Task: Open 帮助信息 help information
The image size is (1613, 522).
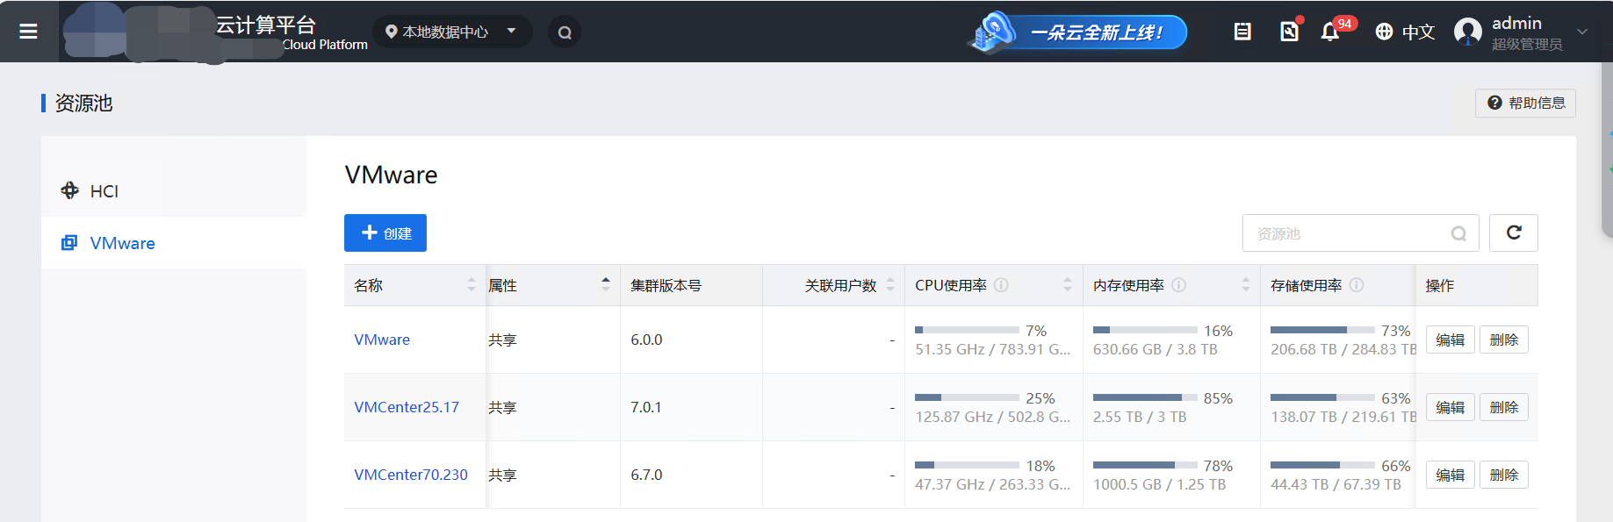Action: (x=1525, y=103)
